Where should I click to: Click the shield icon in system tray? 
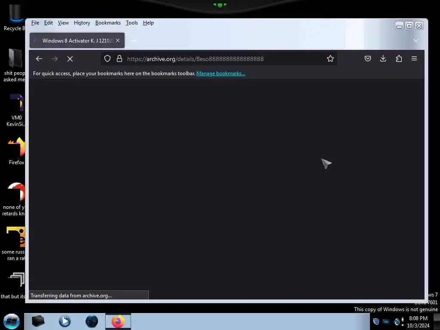tap(376, 321)
